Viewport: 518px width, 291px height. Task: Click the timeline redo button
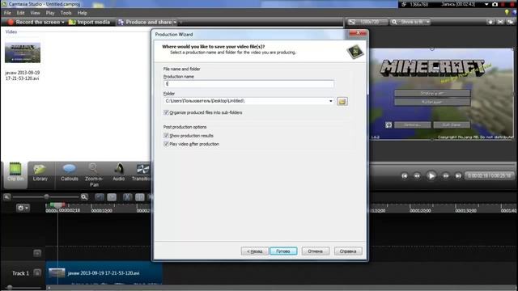point(112,197)
